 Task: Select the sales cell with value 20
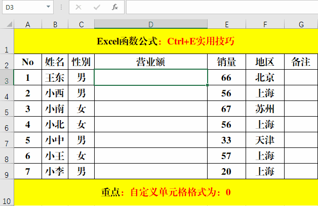[226, 171]
